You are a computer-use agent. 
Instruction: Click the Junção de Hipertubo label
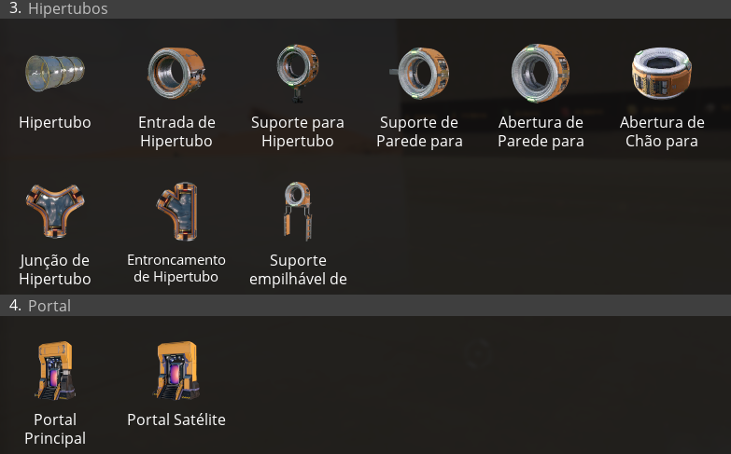tap(55, 269)
